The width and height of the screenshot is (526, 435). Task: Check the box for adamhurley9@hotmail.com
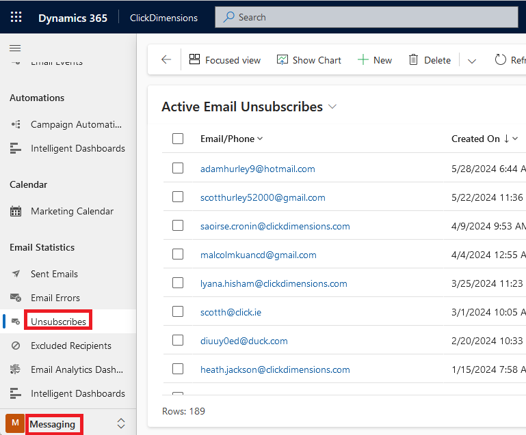tap(178, 169)
